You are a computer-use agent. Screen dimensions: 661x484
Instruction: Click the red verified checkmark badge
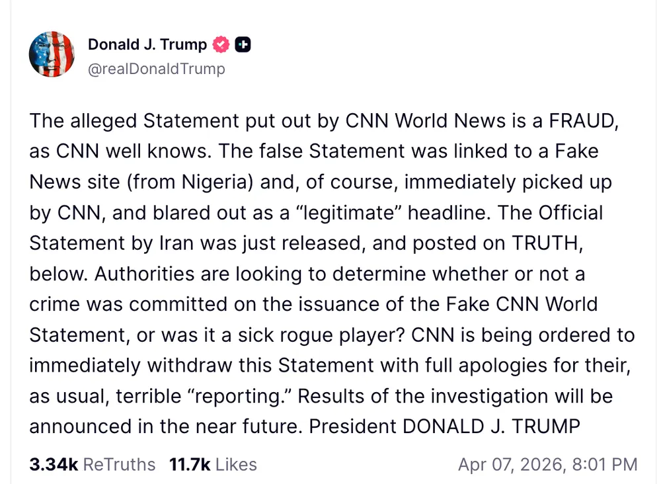[221, 45]
